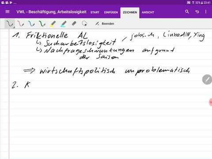Switch to the ANSICHT tab
This screenshot has width=212, height=159.
[x=148, y=12]
